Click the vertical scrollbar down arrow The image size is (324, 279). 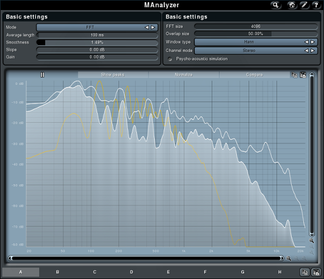[312, 235]
